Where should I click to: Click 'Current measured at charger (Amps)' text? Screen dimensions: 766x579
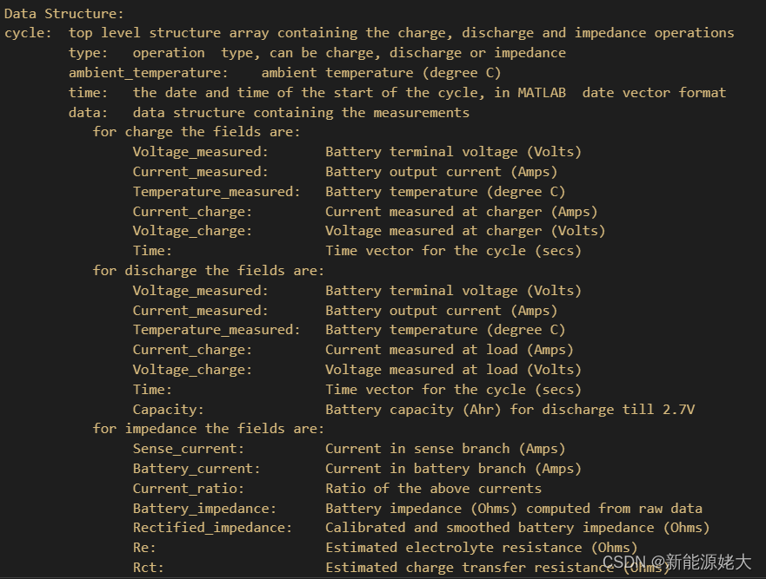coord(461,212)
